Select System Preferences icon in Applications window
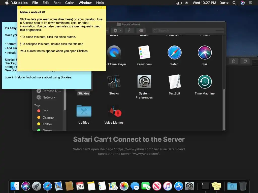This screenshot has height=193, width=258. pyautogui.click(x=144, y=82)
